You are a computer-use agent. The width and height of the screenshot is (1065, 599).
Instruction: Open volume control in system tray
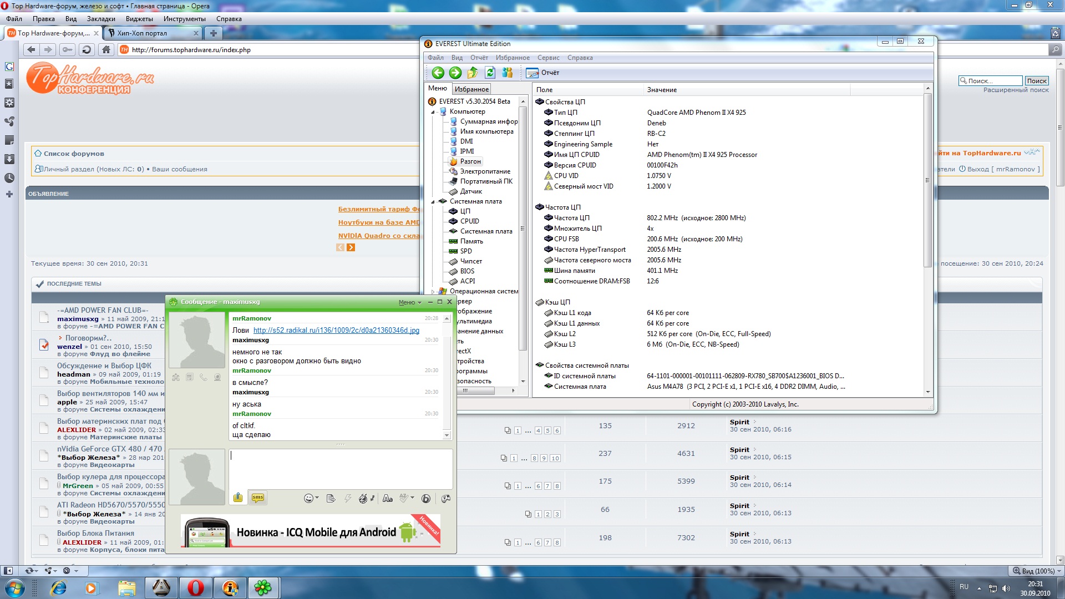click(x=1006, y=588)
